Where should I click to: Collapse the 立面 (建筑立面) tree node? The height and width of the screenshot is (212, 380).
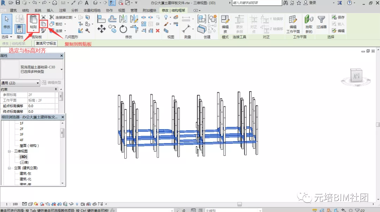click(x=10, y=168)
